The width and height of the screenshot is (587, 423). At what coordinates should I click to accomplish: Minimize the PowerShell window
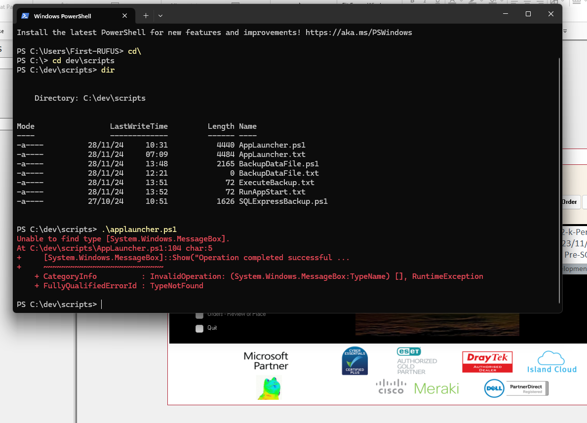[x=506, y=14]
